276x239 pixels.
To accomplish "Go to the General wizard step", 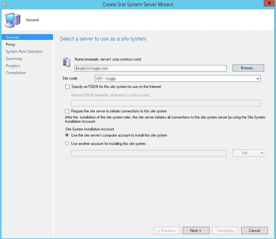I will pos(27,37).
